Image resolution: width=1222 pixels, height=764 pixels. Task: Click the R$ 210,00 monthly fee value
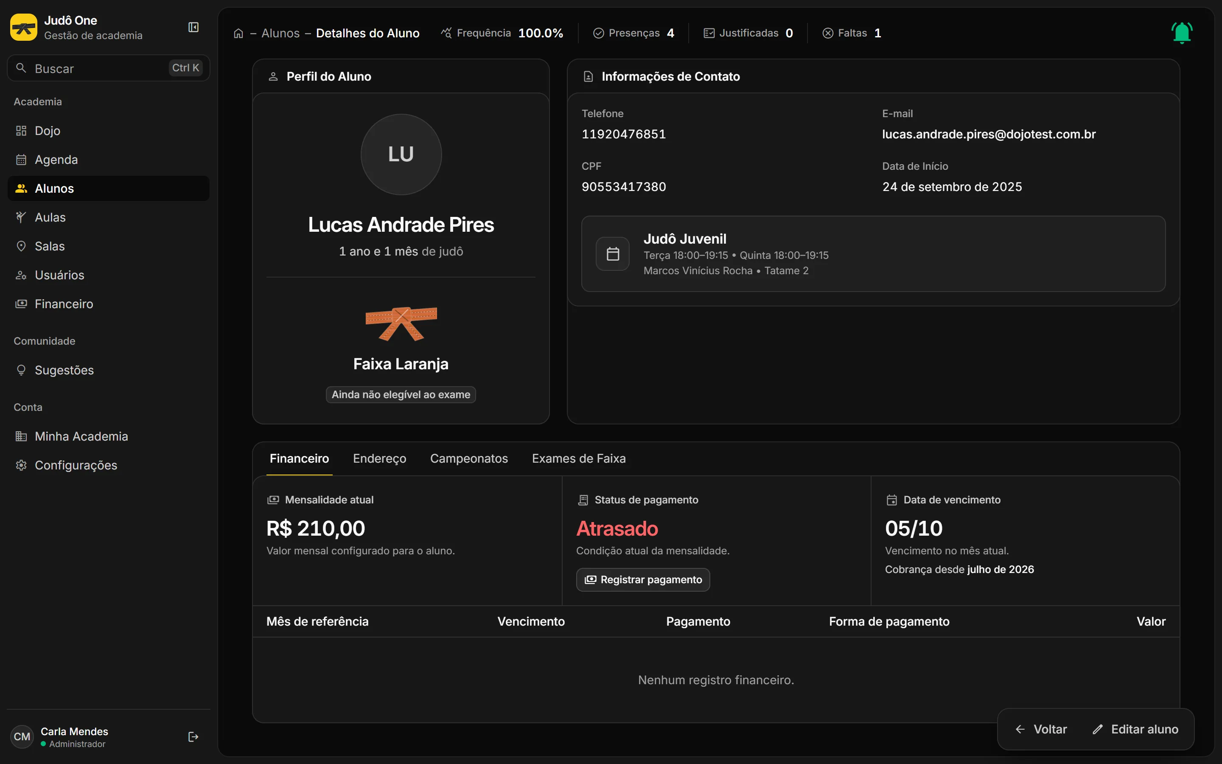pos(316,528)
